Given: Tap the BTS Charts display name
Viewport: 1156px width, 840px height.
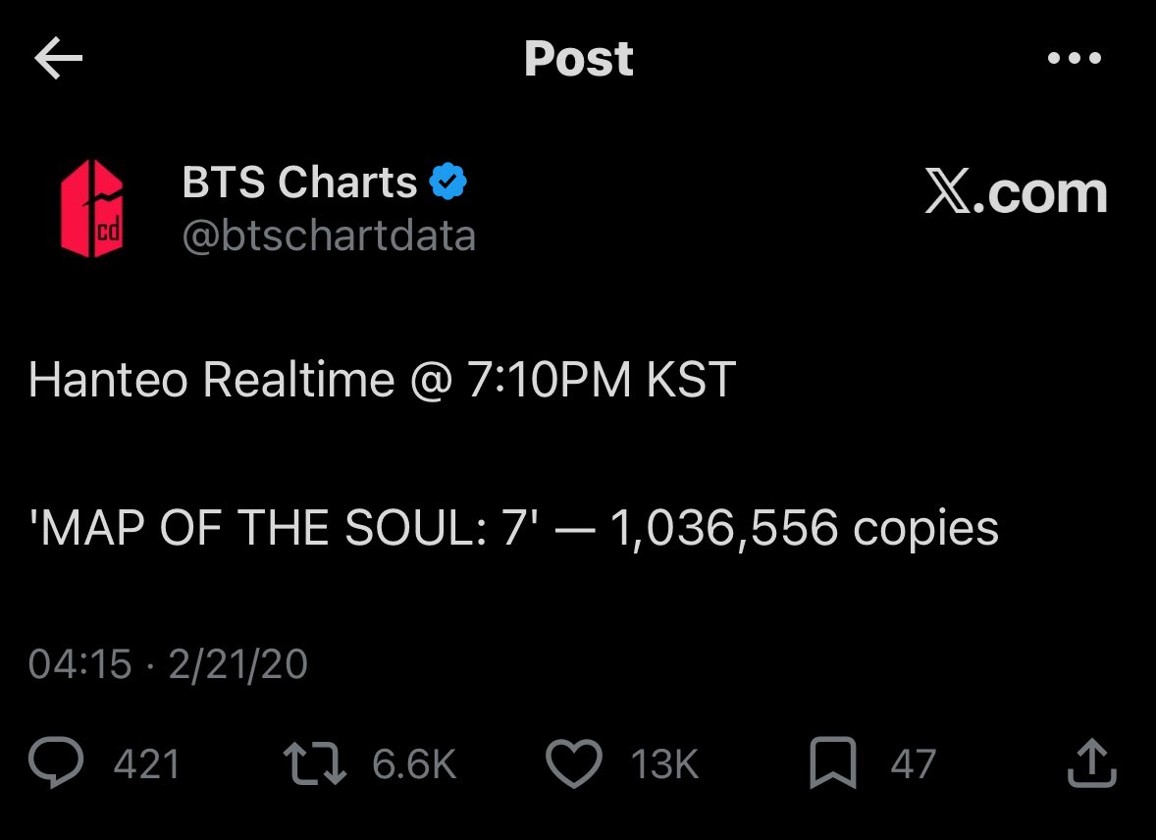Looking at the screenshot, I should coord(299,183).
